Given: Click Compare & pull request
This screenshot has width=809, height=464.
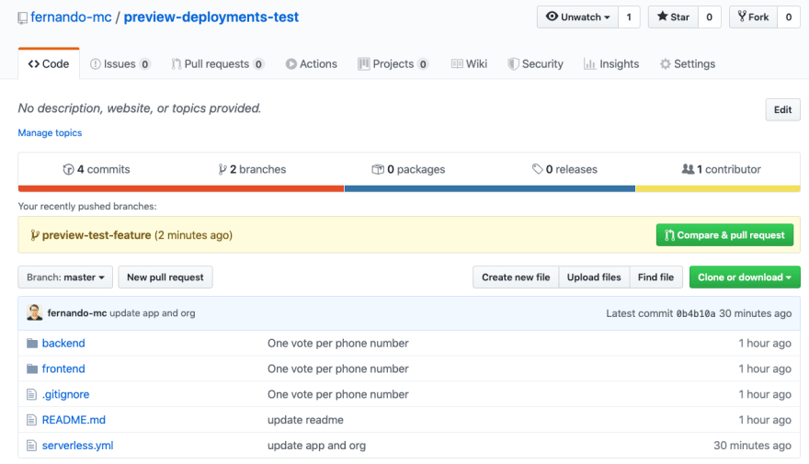Looking at the screenshot, I should point(725,235).
